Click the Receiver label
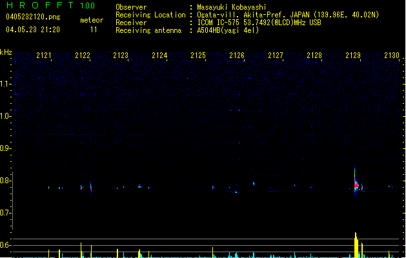The image size is (406, 258). point(131,23)
